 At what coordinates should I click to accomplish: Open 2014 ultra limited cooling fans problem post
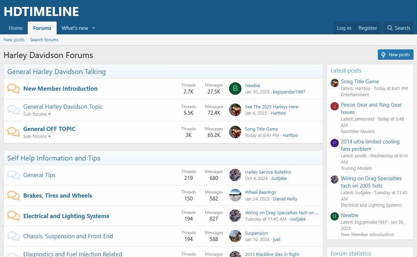370,145
